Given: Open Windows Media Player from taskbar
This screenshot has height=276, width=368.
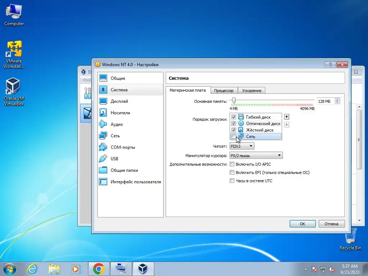Looking at the screenshot, I should 76,269.
